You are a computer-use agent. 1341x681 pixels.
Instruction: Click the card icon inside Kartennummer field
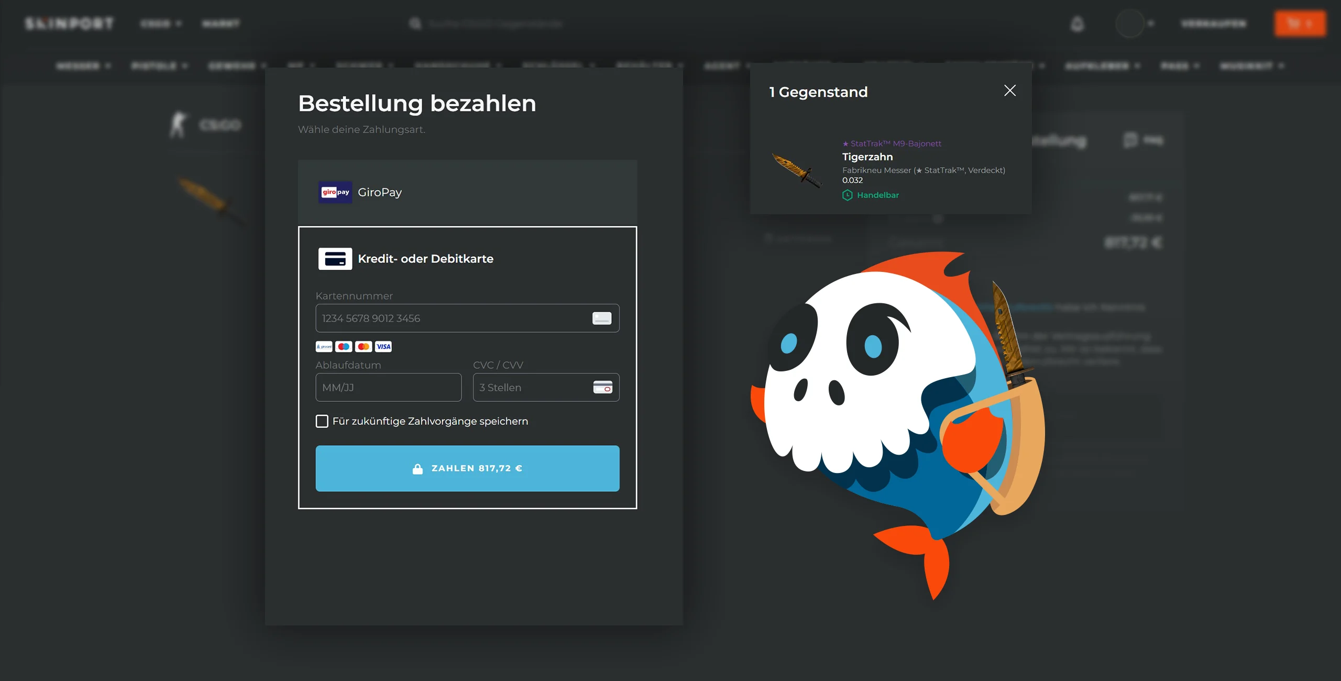tap(601, 318)
